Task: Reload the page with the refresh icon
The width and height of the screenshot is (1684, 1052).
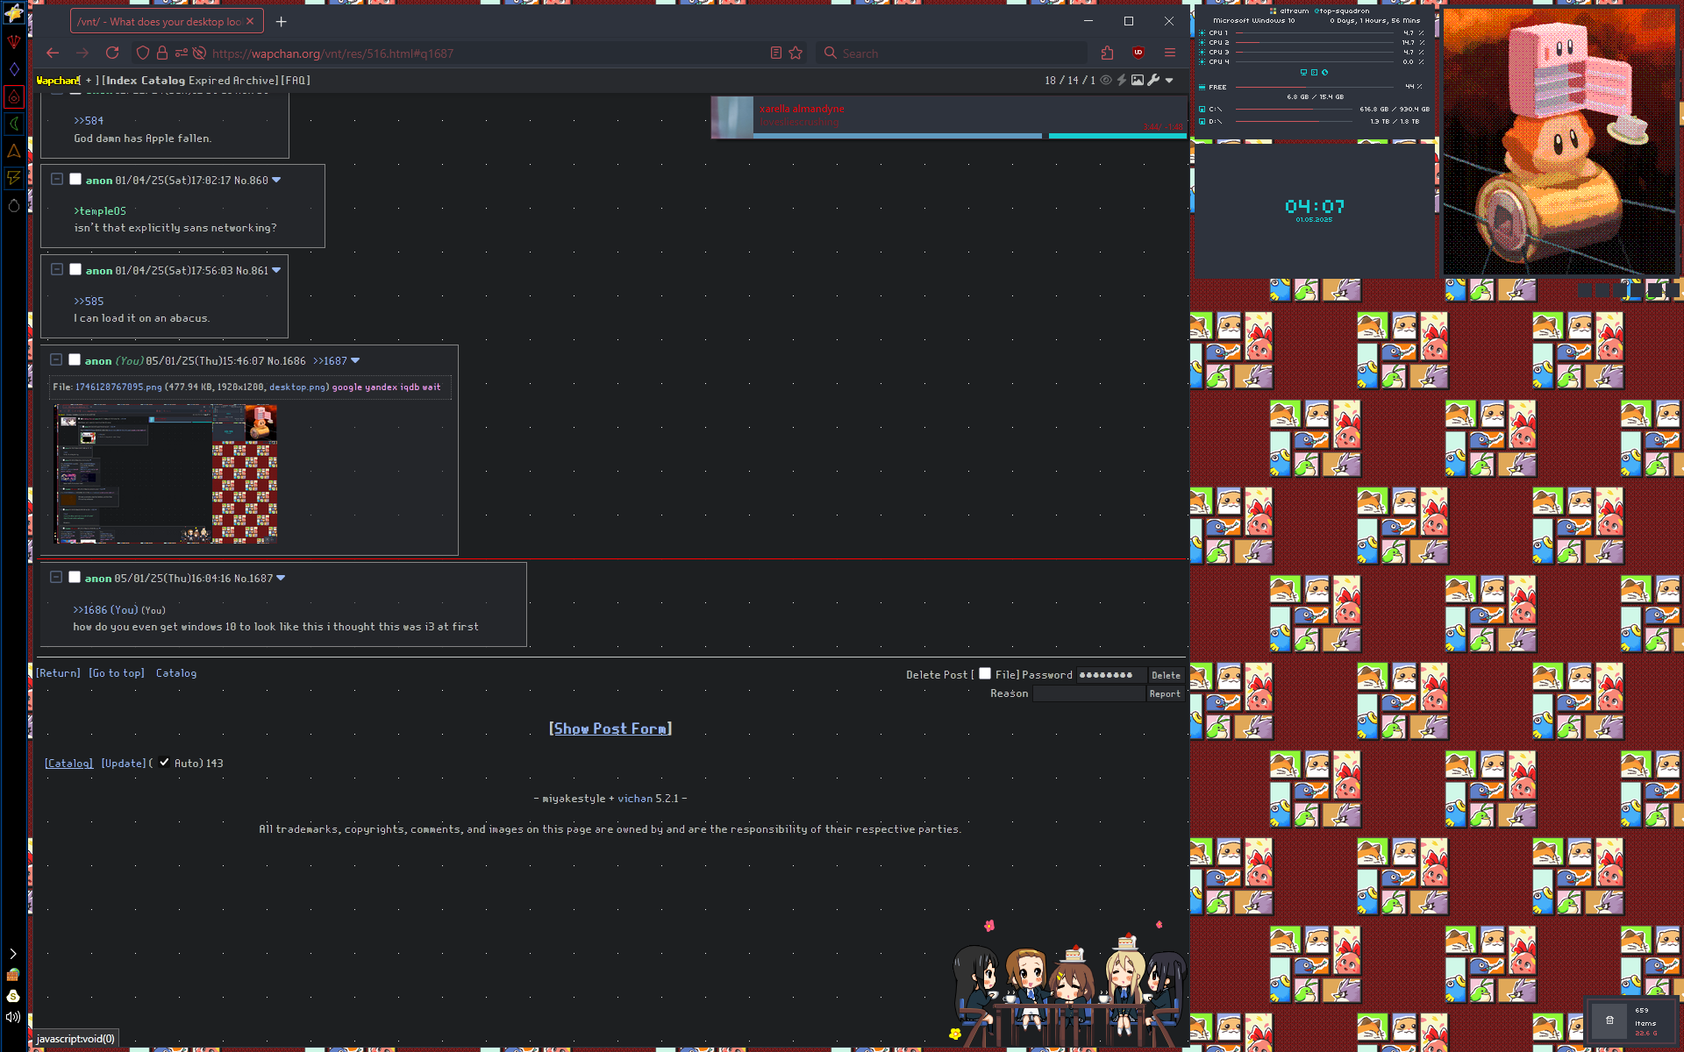Action: (111, 53)
